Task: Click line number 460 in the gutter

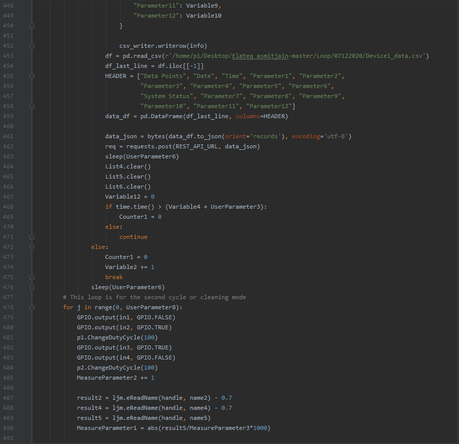Action: 8,126
